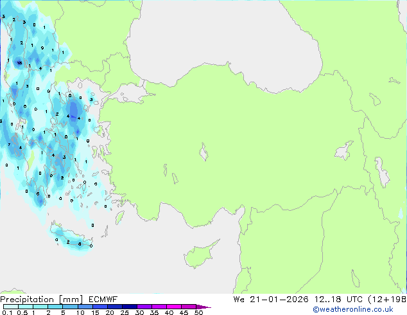Image resolution: width=407 pixels, height=315 pixels.
Task: Pick the 0.5–1 mm legend swatch
Action: [26, 307]
